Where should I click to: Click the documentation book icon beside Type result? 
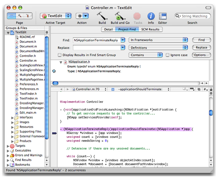54,71
